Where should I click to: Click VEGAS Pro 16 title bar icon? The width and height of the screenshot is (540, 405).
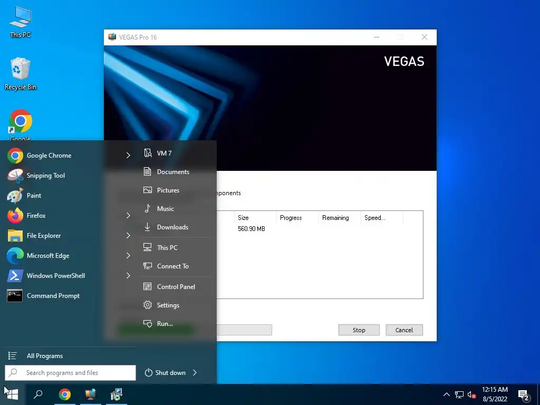coord(112,37)
